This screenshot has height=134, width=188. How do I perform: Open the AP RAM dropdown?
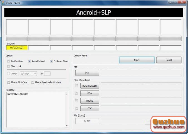[28, 74]
